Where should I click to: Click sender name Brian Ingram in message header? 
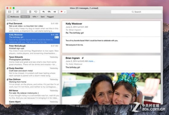coord(73,58)
